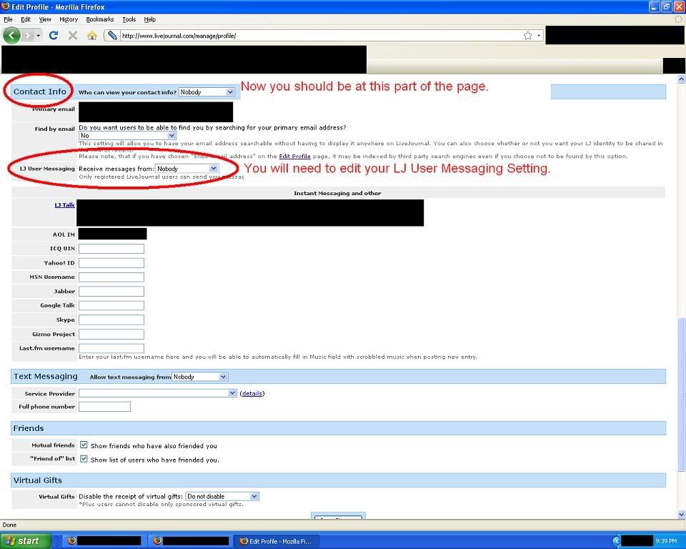
Task: Click the Yahoo! ID input field
Action: point(111,263)
